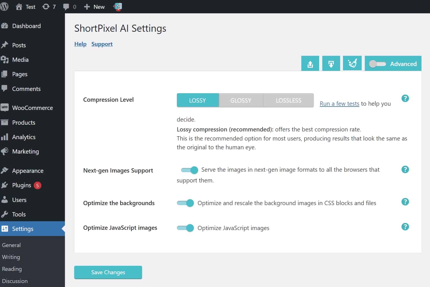This screenshot has width=430, height=287.
Task: Click the import settings download icon
Action: click(x=331, y=63)
